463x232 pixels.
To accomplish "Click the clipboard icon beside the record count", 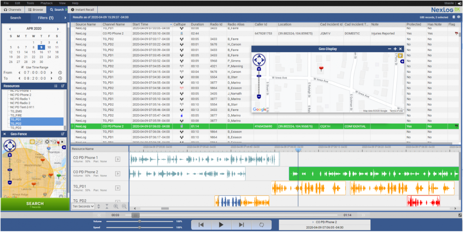I will 453,17.
